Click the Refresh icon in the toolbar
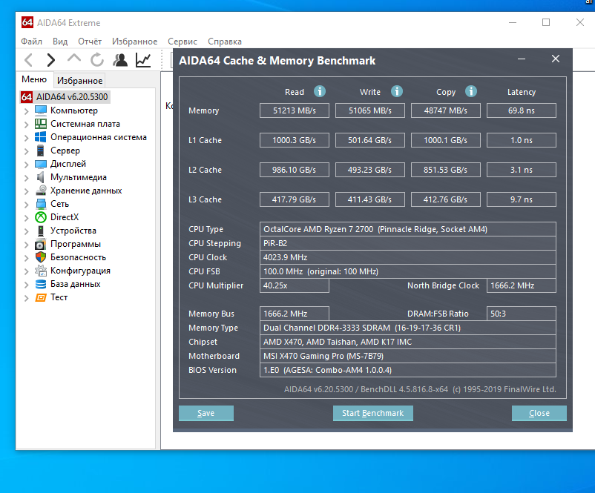The height and width of the screenshot is (493, 595). [x=97, y=60]
